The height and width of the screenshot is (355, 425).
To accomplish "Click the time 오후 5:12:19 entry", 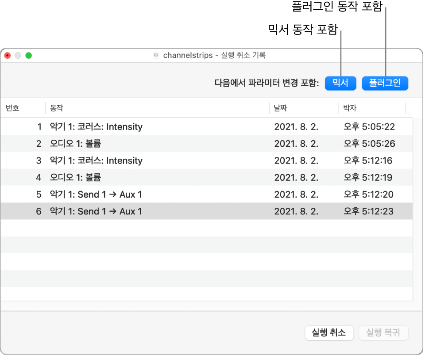I will pos(368,177).
